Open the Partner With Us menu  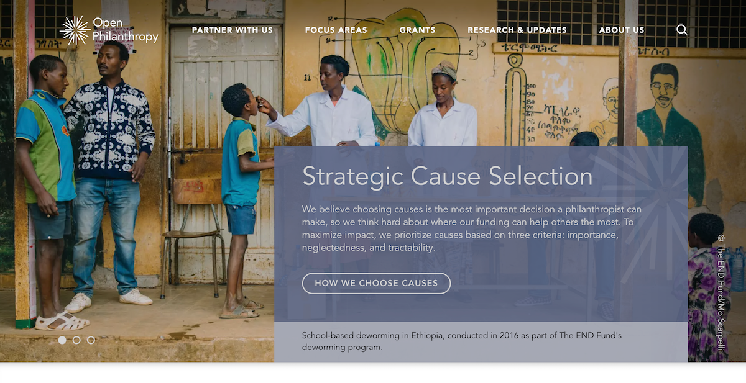click(x=233, y=30)
